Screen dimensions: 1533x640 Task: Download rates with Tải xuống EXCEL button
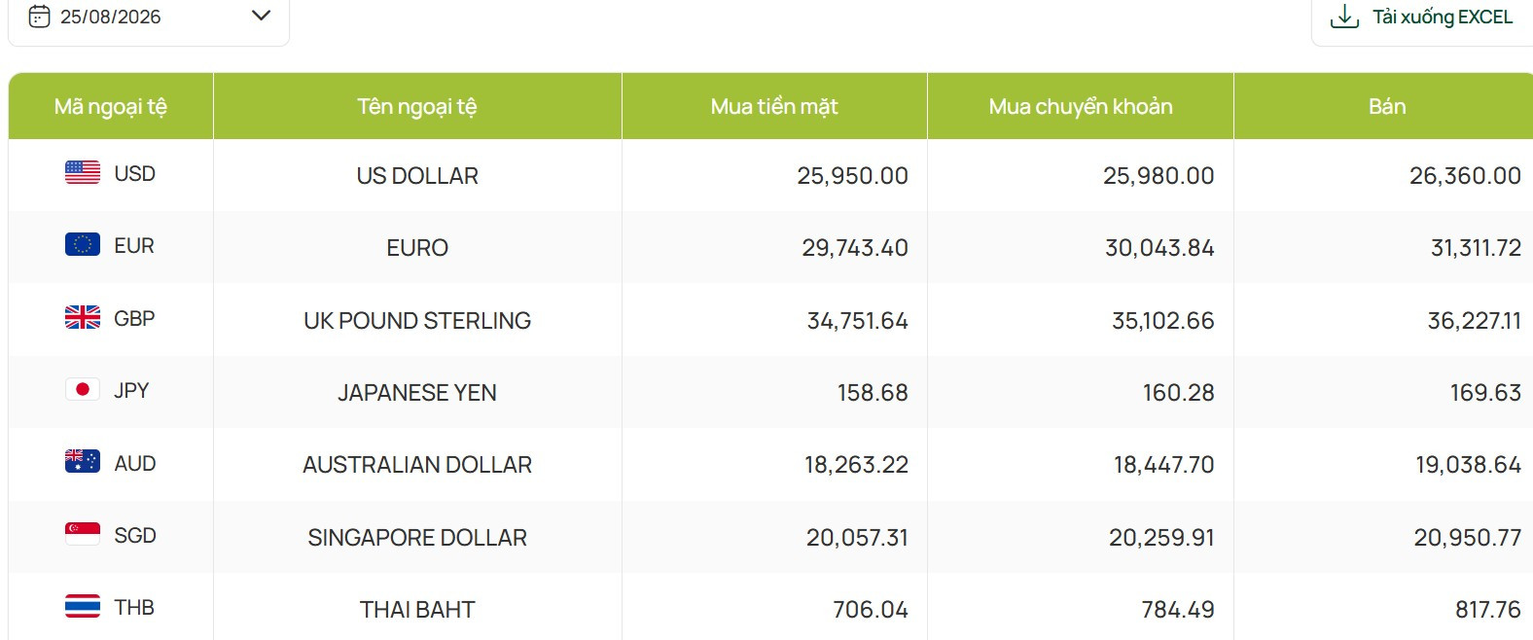click(1422, 17)
